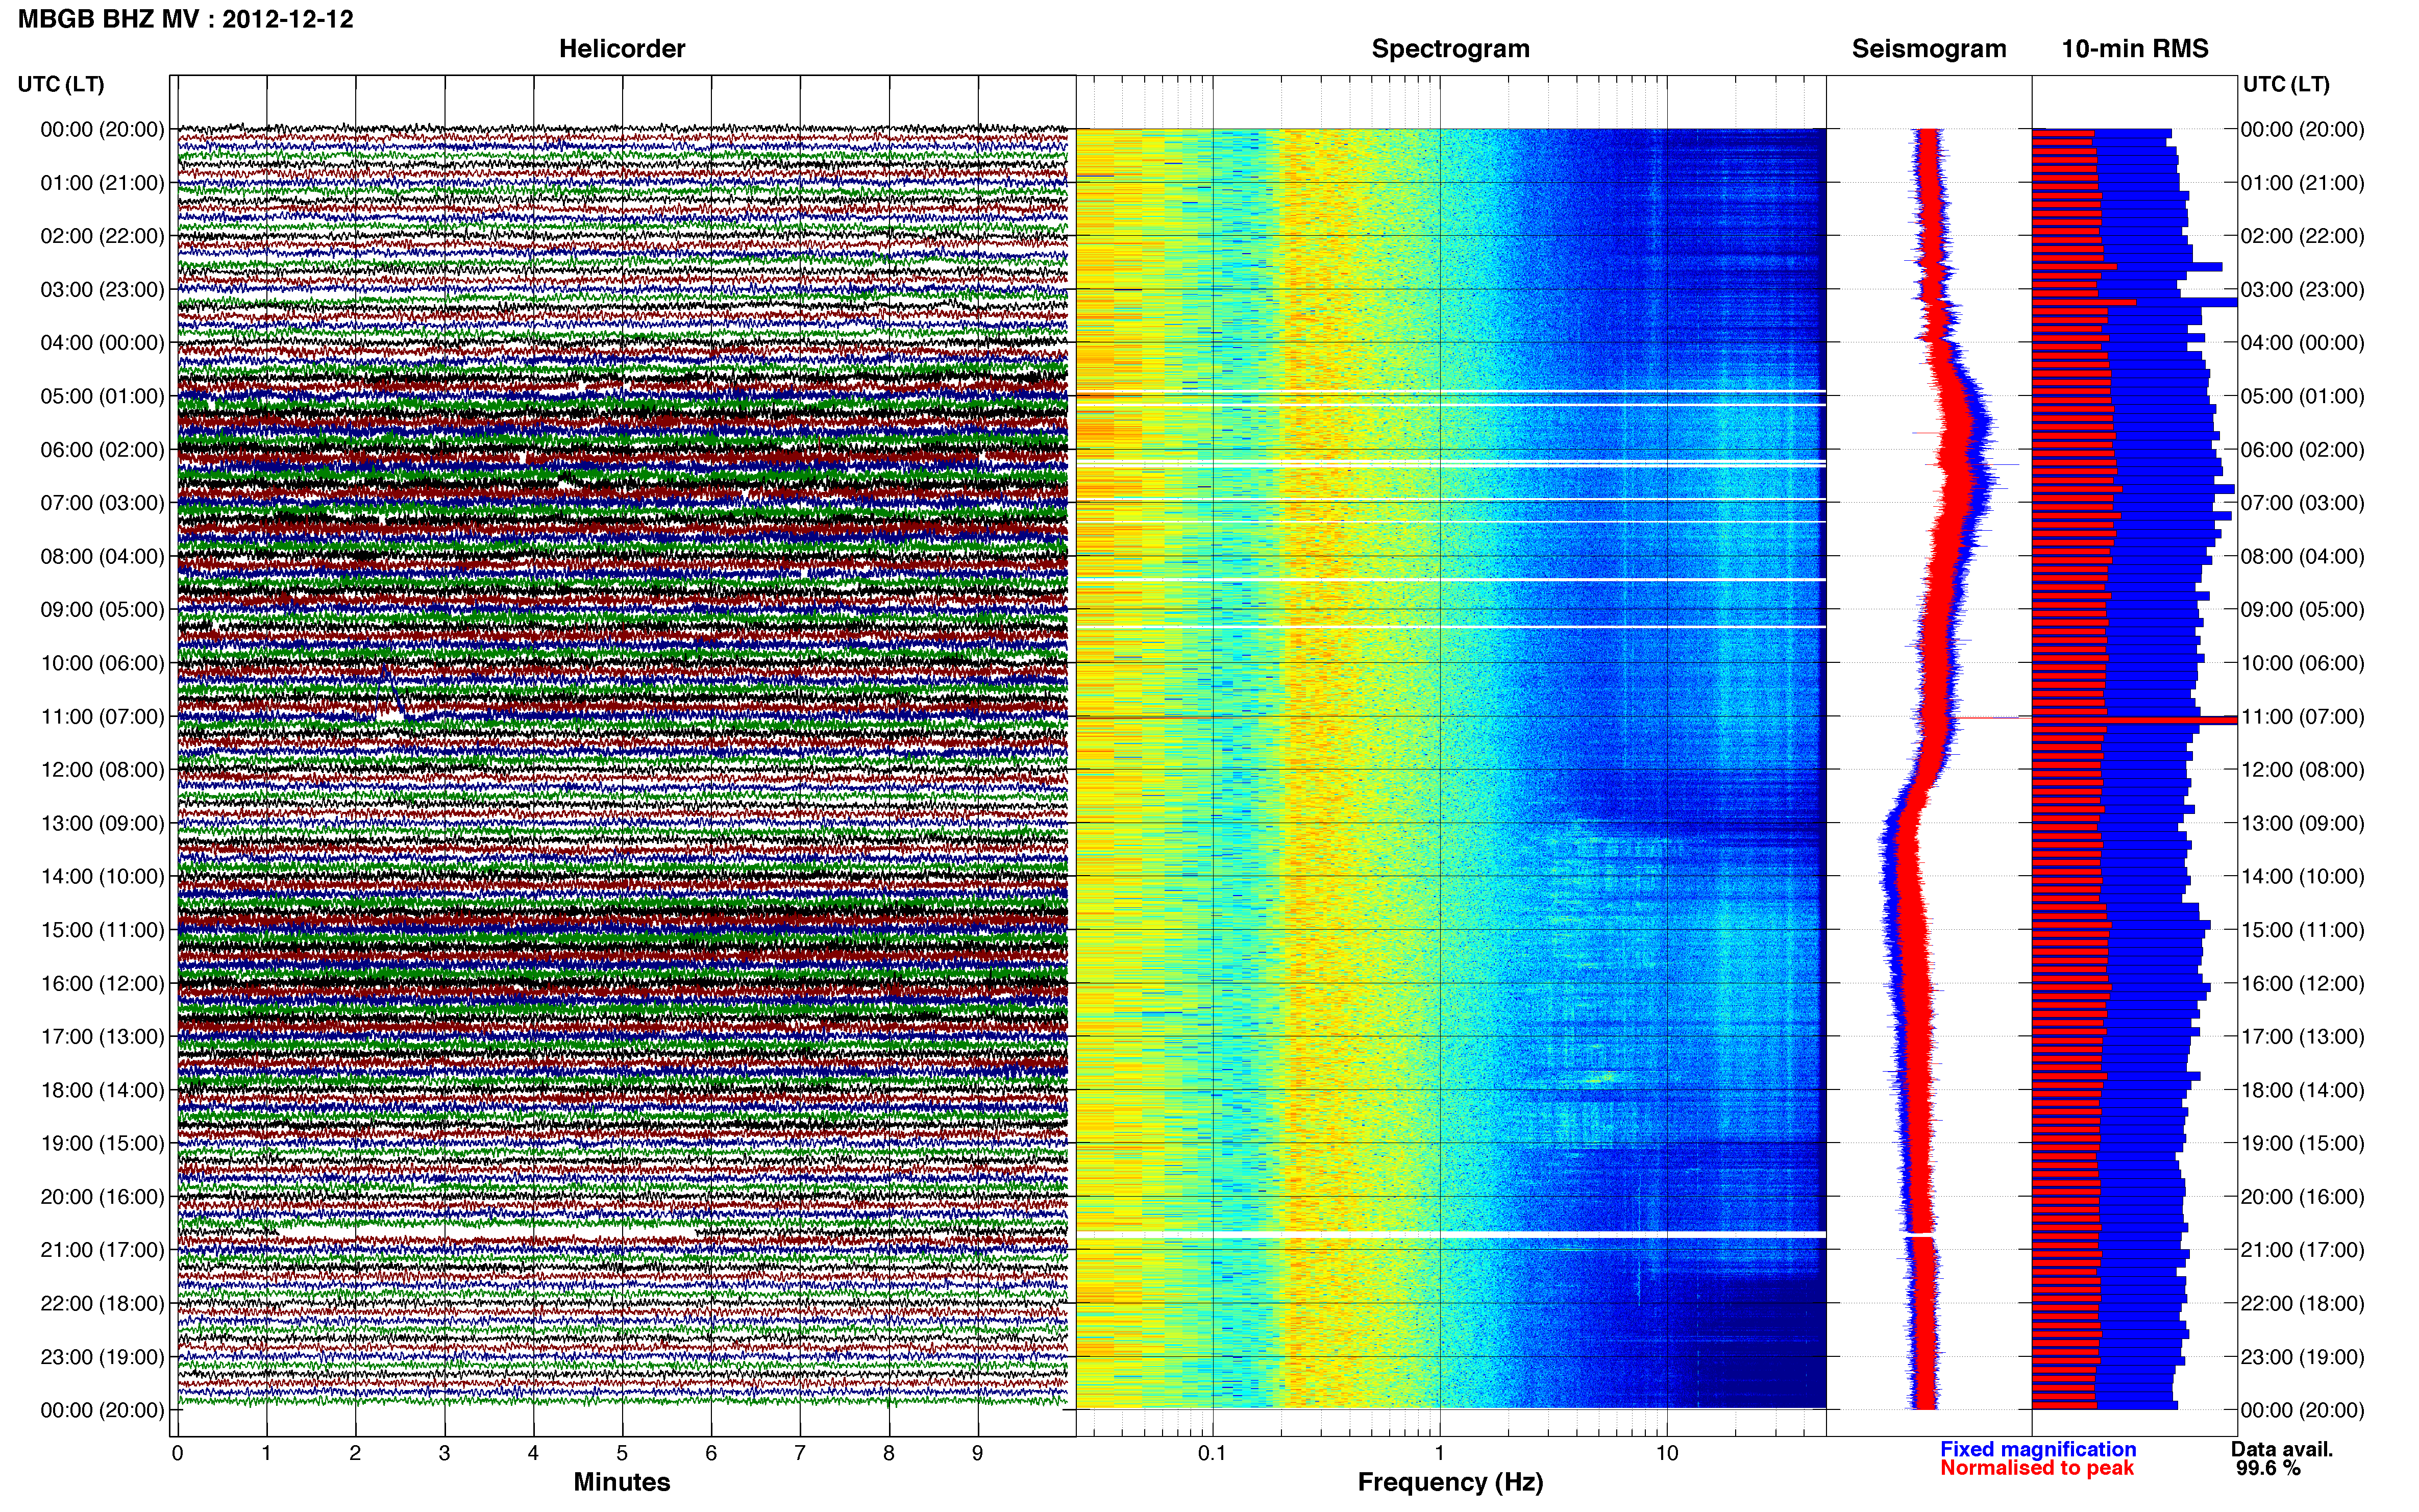Viewport: 2419px width, 1512px height.
Task: Click the 0.1 frequency tick label
Action: pos(1212,1453)
